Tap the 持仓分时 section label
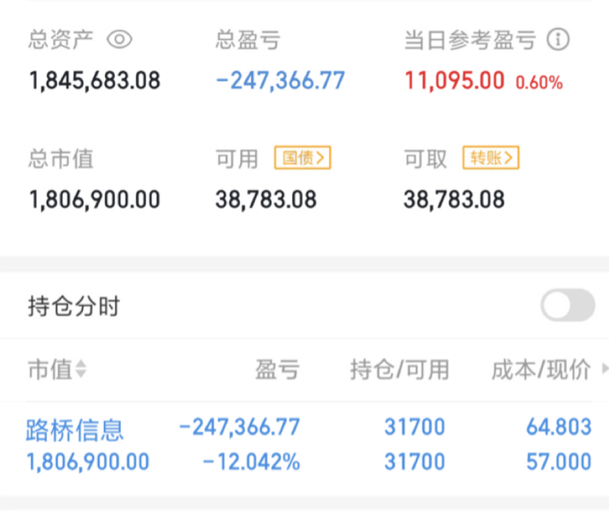This screenshot has height=524, width=609. tap(74, 307)
